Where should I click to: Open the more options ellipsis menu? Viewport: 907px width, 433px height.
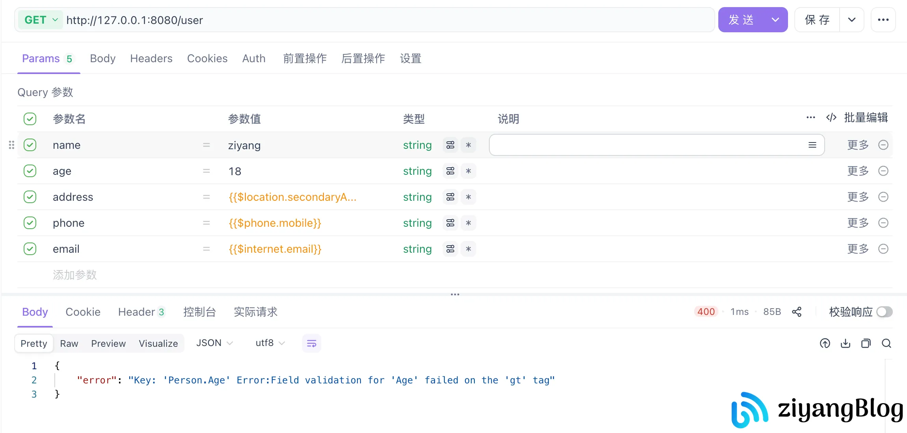tap(883, 20)
